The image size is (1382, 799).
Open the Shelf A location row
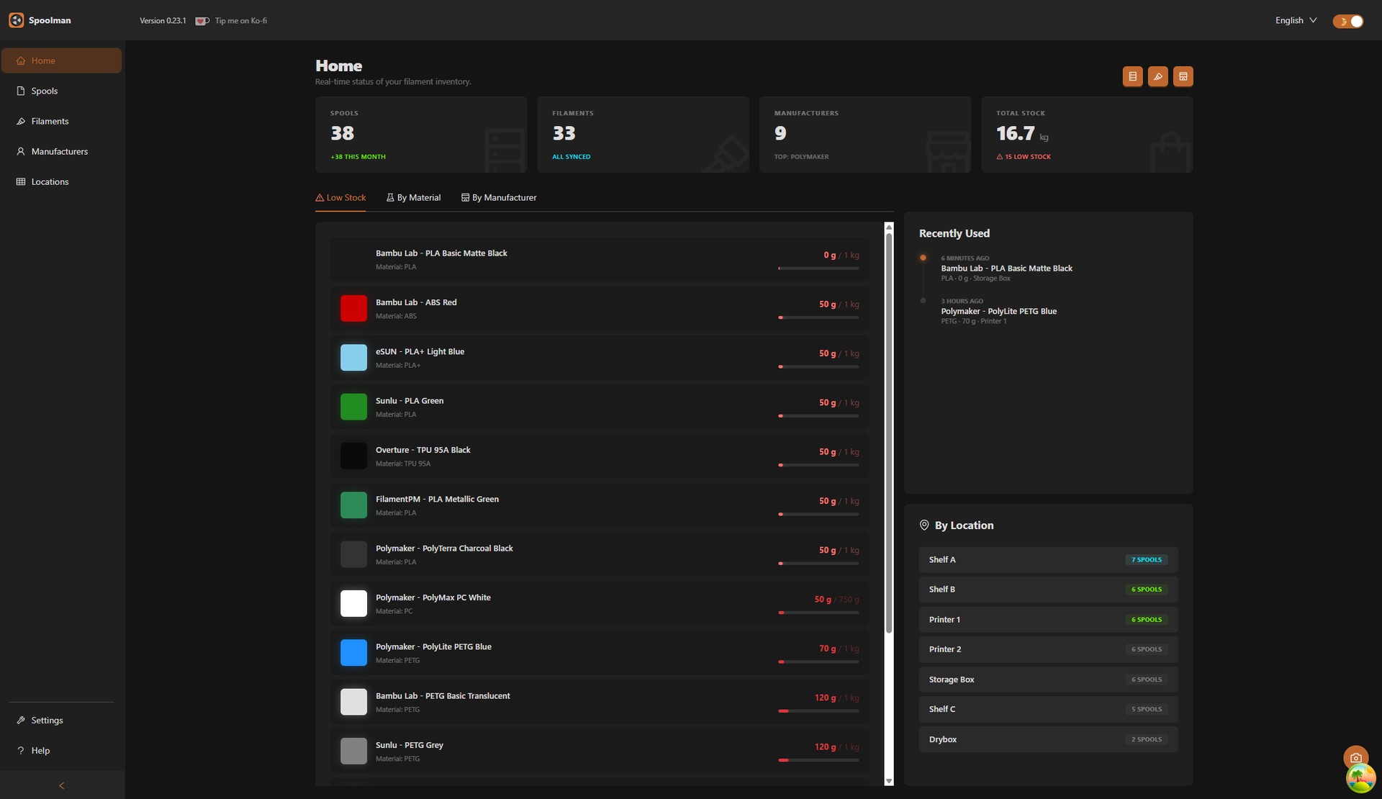click(x=1048, y=559)
